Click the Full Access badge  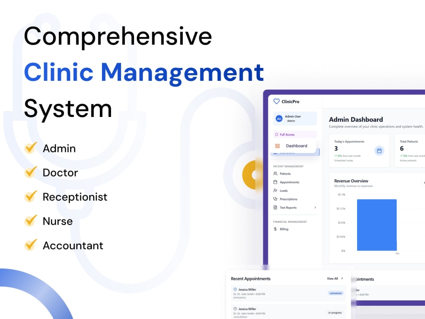[295, 134]
